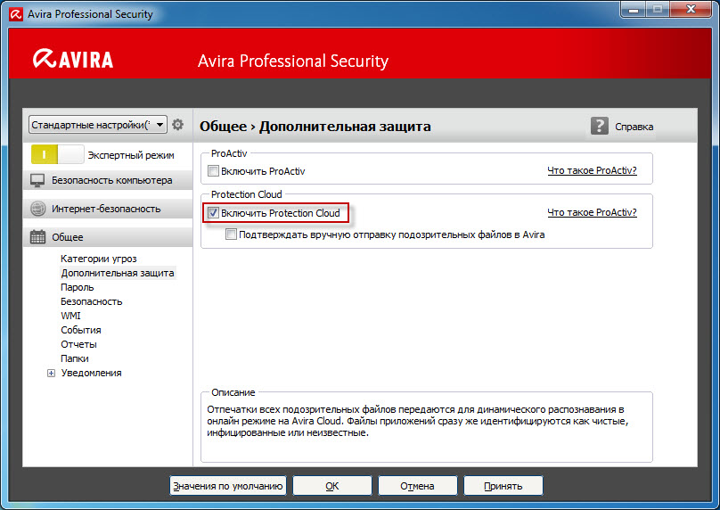720x510 pixels.
Task: Click the OK button
Action: pos(332,486)
